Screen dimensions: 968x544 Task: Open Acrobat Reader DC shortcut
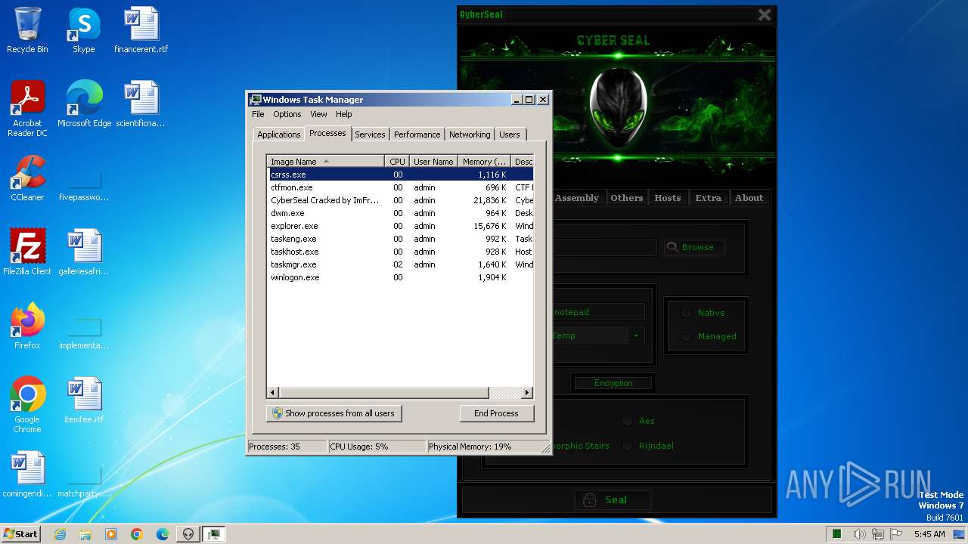point(27,109)
